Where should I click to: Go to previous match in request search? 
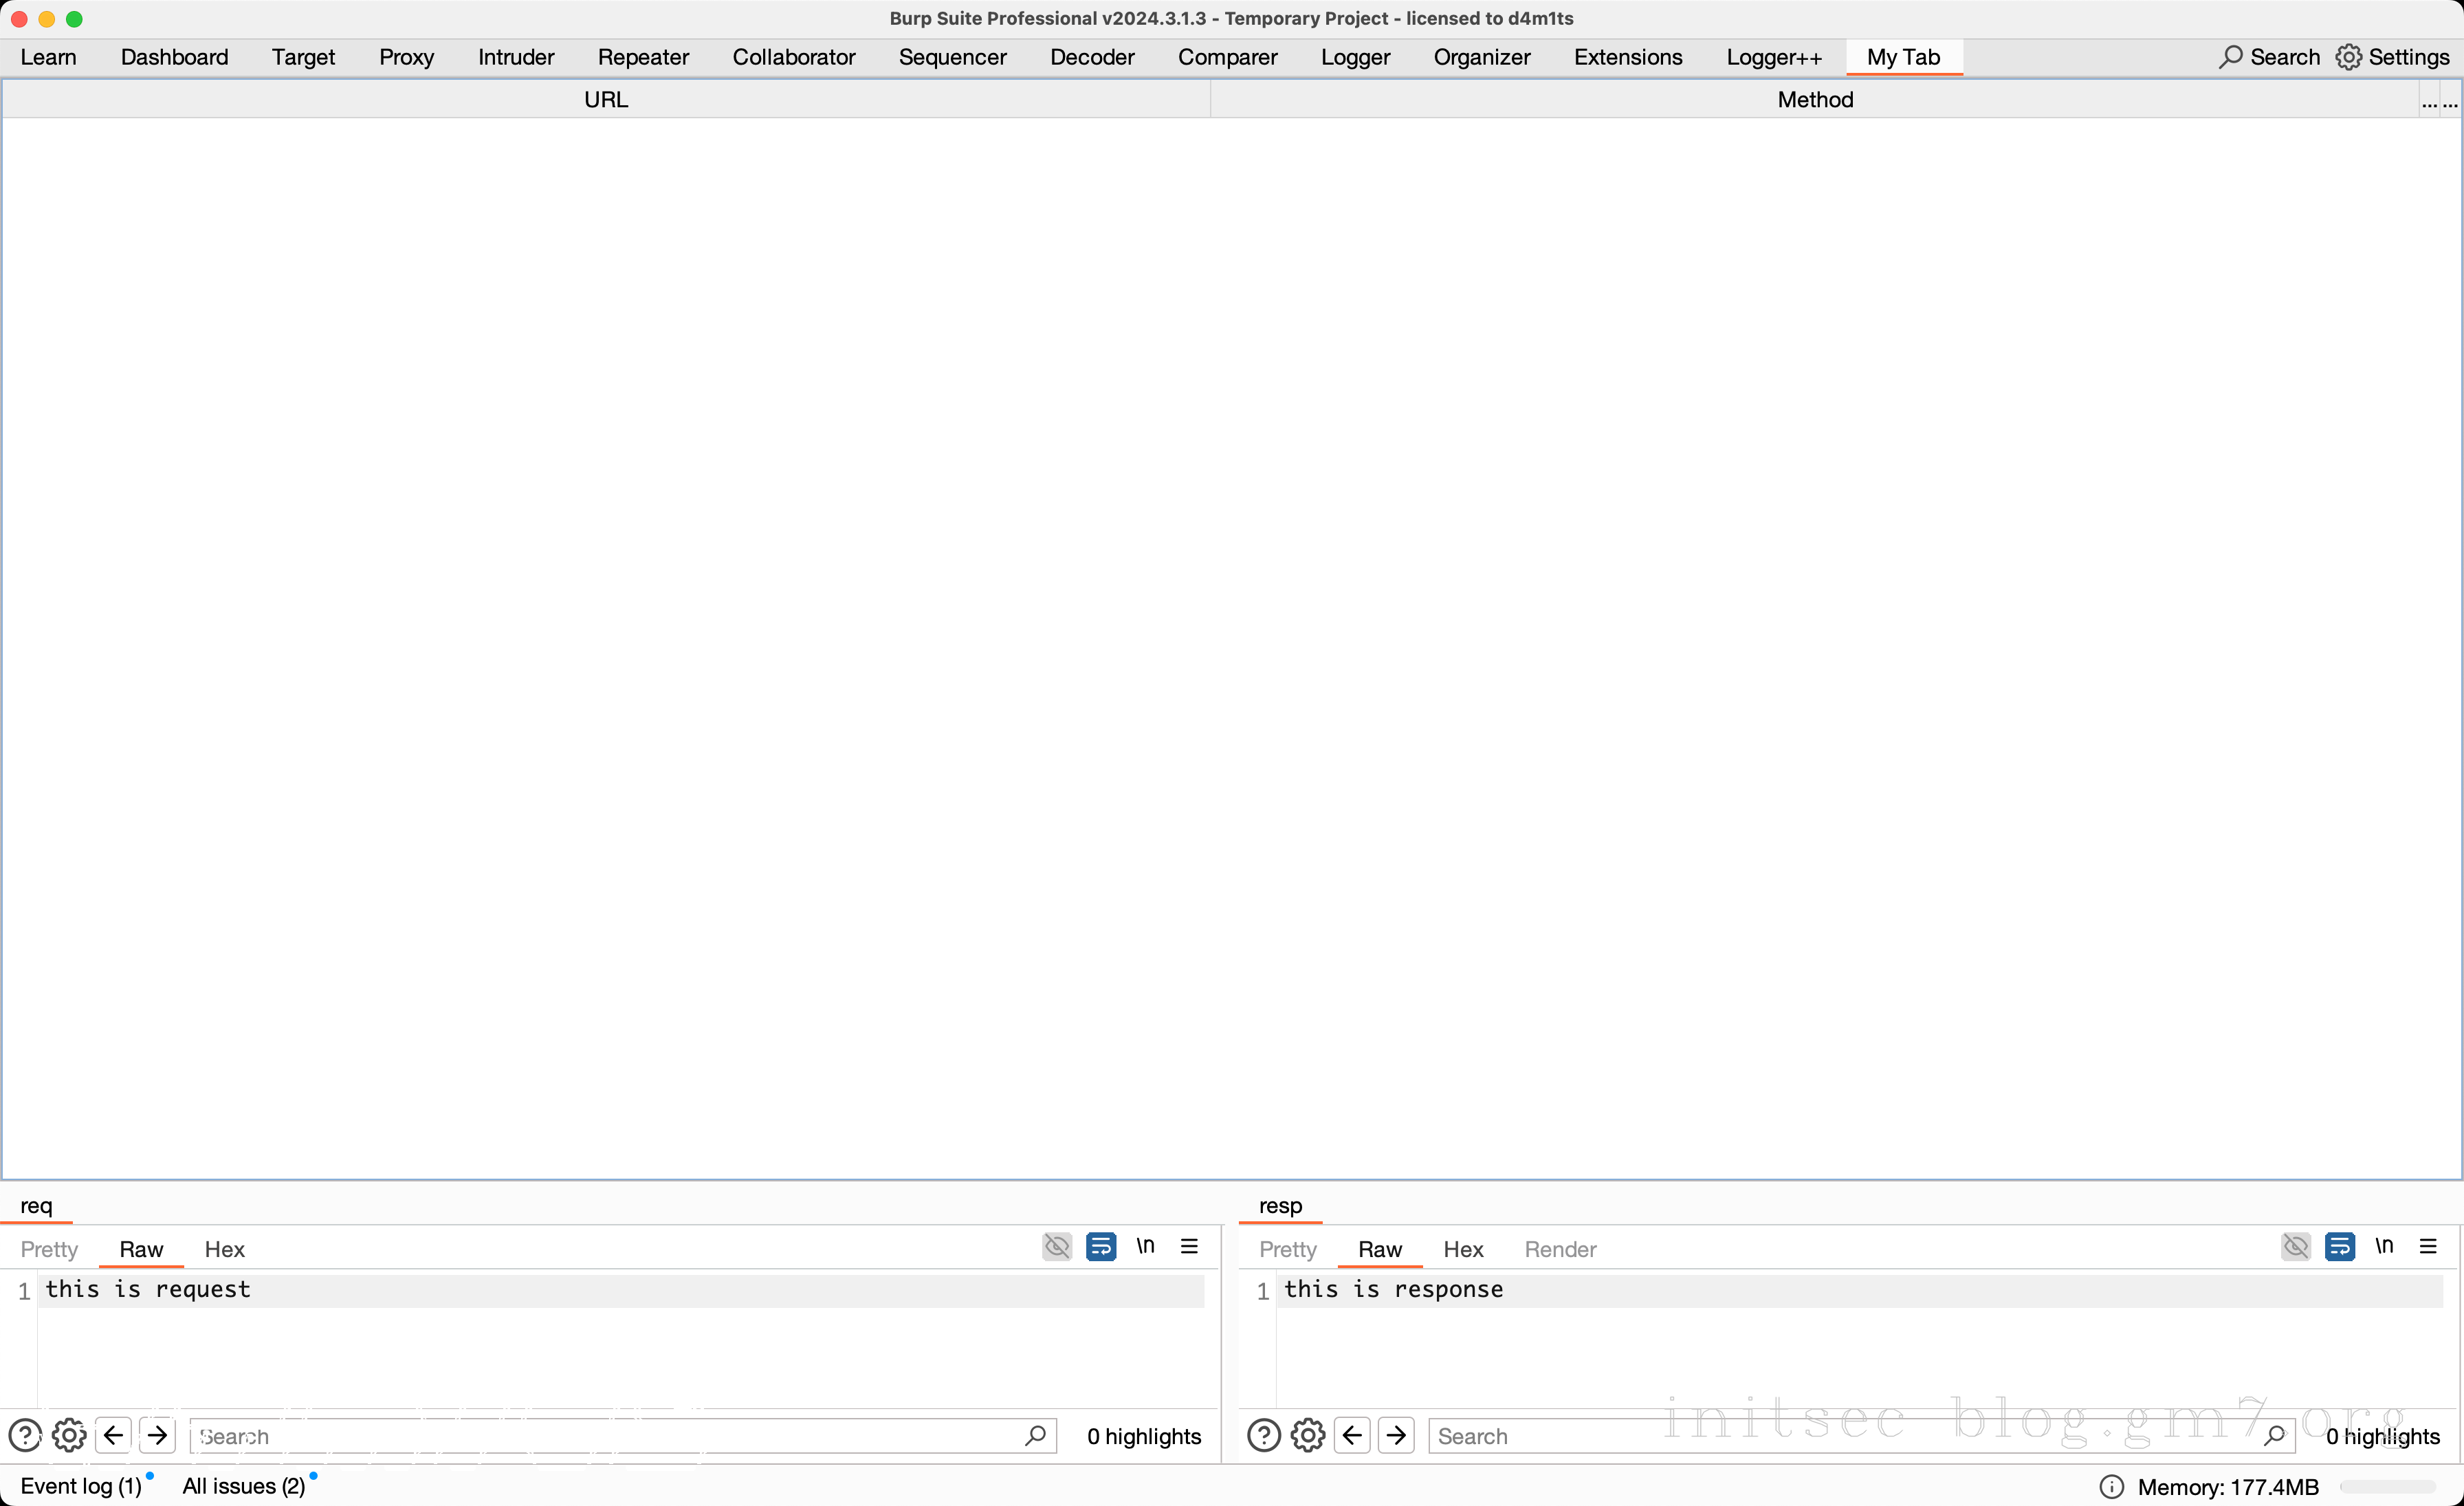[x=114, y=1436]
